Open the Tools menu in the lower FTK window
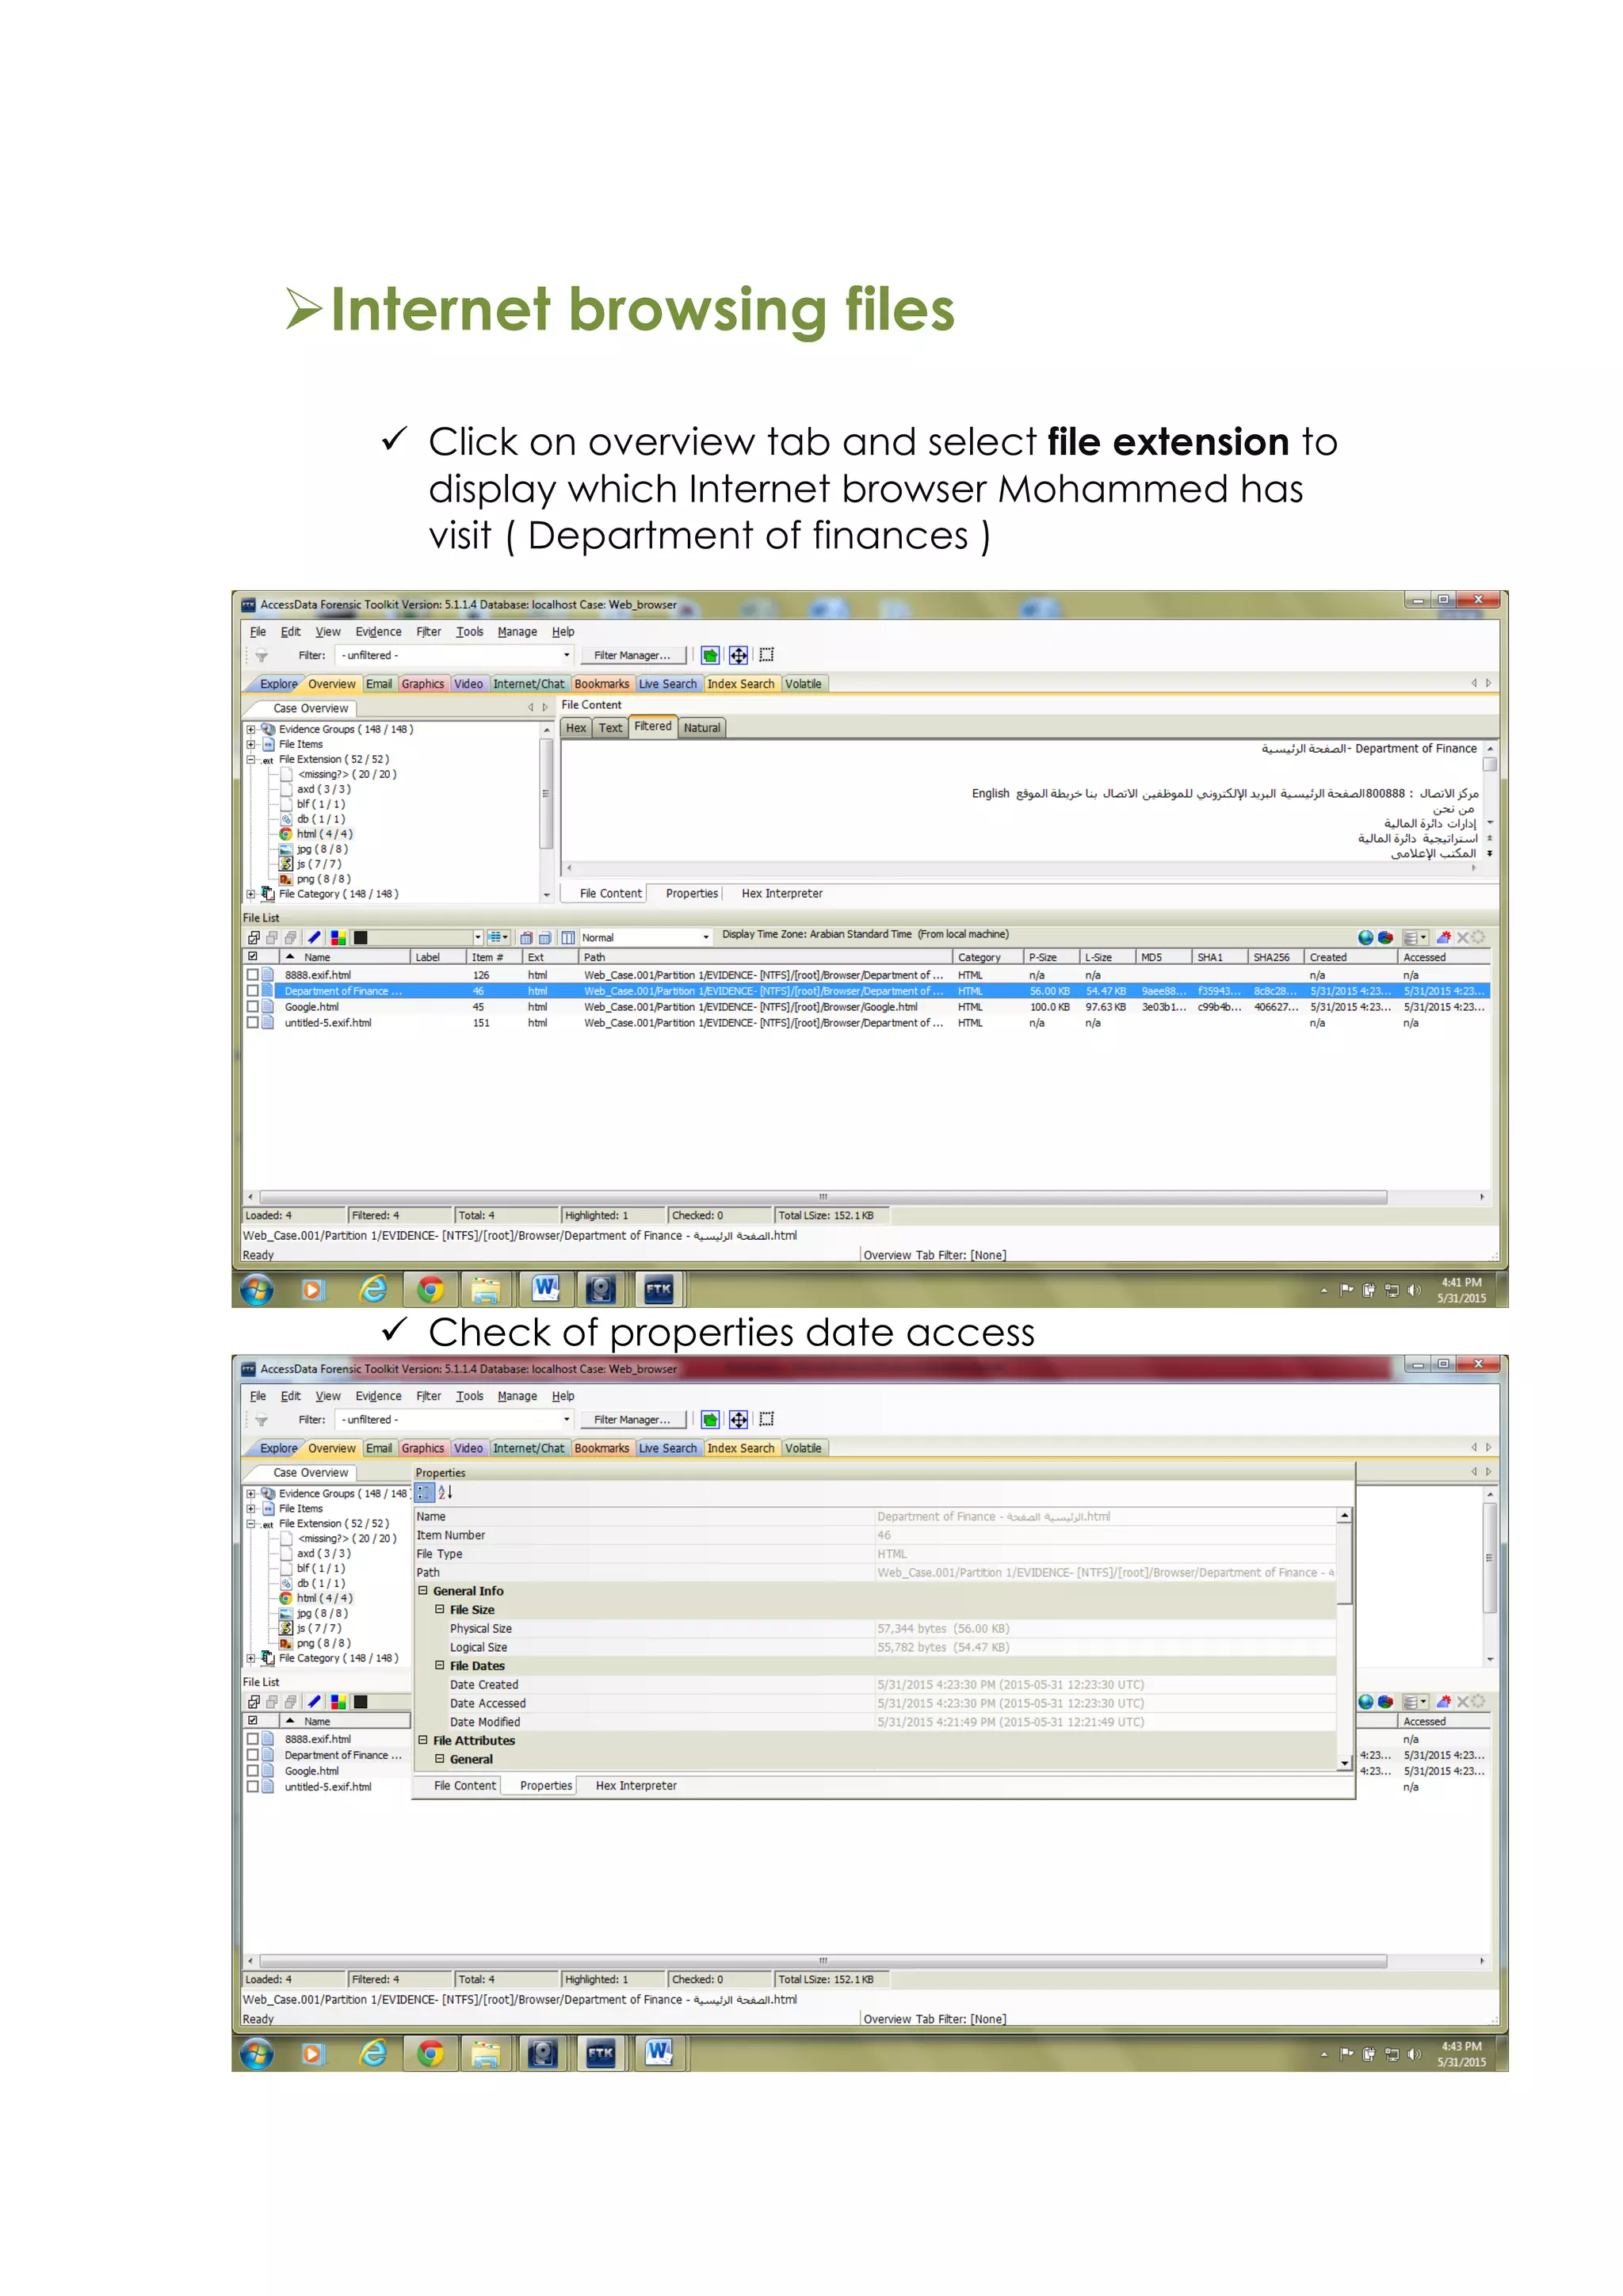 pos(469,1396)
